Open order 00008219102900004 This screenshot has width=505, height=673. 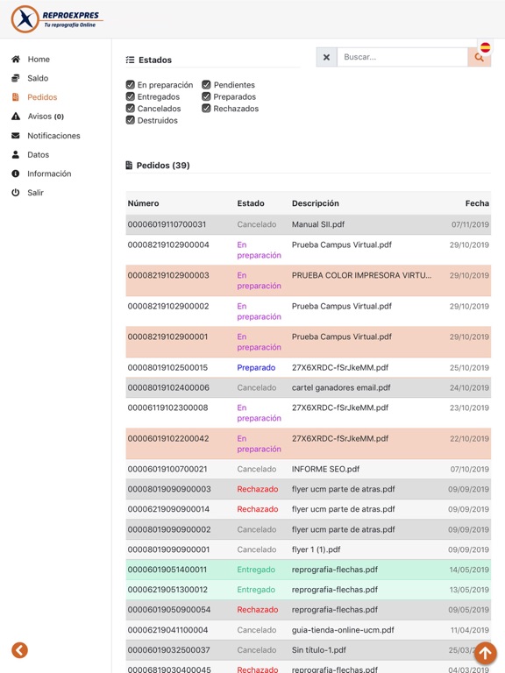pos(308,250)
